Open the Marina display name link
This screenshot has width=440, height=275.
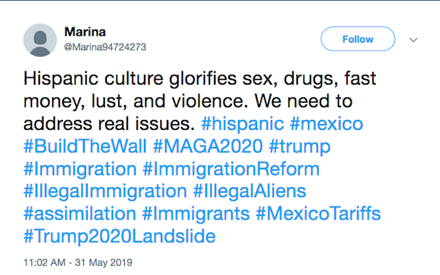pyautogui.click(x=84, y=31)
